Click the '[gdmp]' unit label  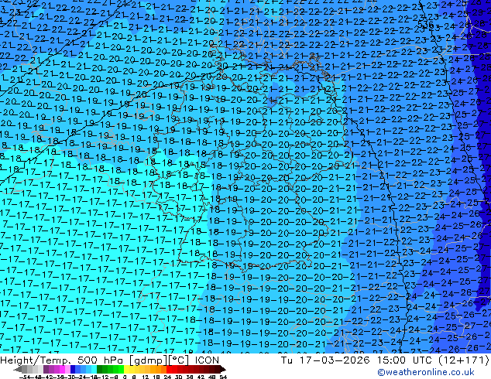click(149, 360)
